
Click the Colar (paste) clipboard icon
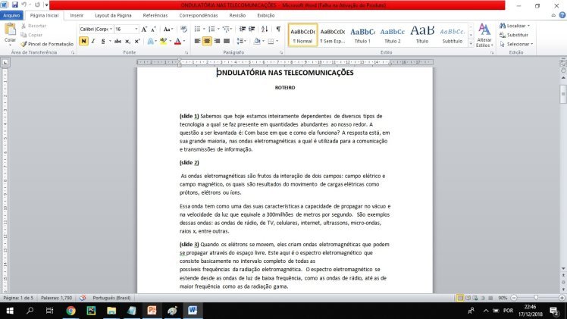coord(10,29)
